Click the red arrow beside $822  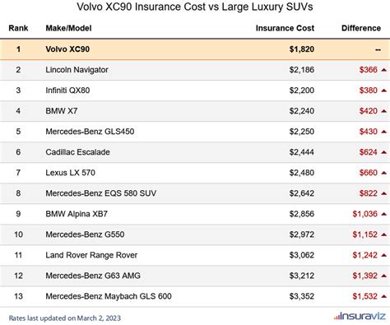(x=383, y=193)
